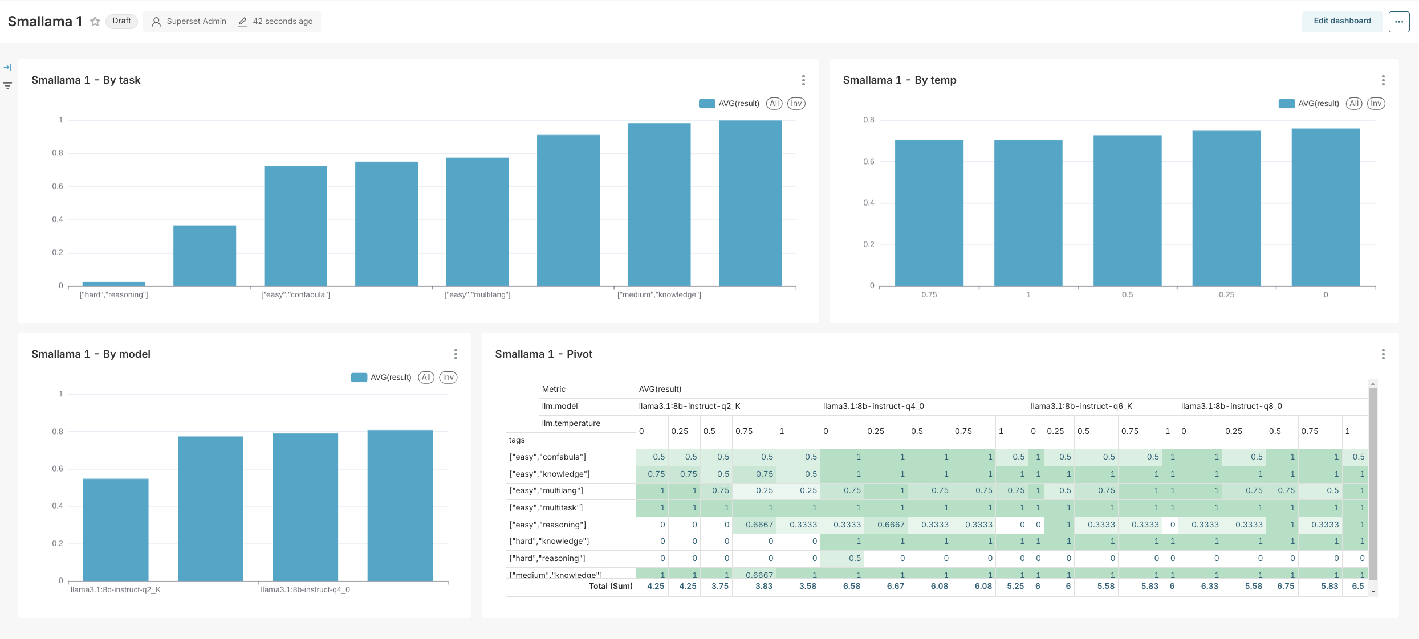This screenshot has height=639, width=1419.
Task: Click the Edit dashboard button
Action: pos(1342,21)
